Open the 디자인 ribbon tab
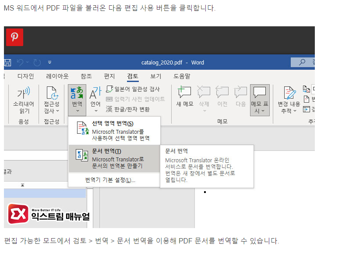 click(x=25, y=76)
